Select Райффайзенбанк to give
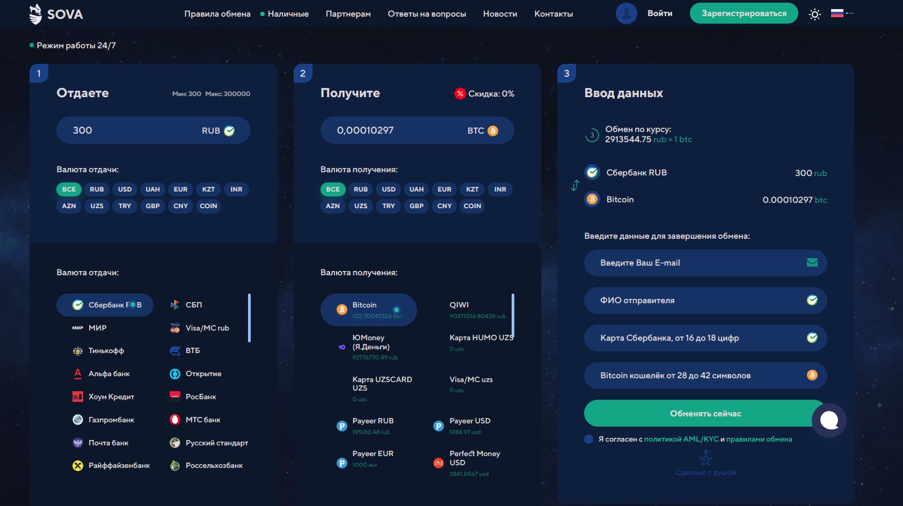This screenshot has height=506, width=903. (111, 466)
